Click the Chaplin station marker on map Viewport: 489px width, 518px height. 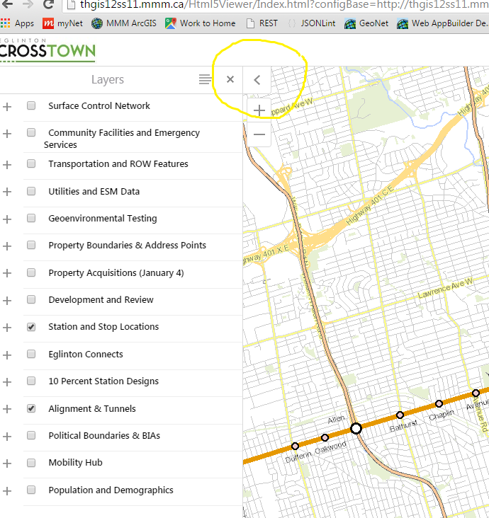coord(439,403)
